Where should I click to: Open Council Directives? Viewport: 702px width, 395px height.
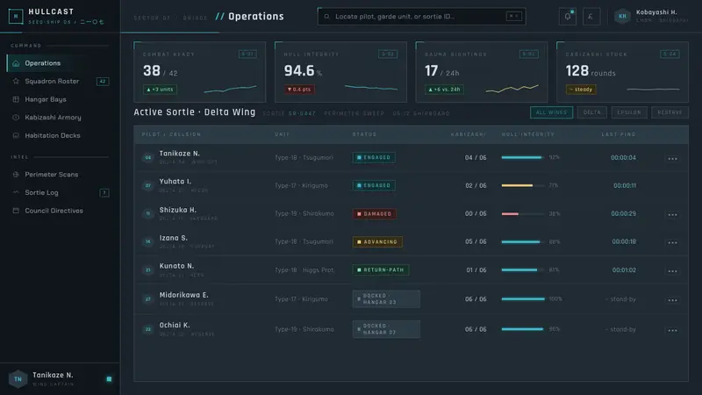coord(60,211)
